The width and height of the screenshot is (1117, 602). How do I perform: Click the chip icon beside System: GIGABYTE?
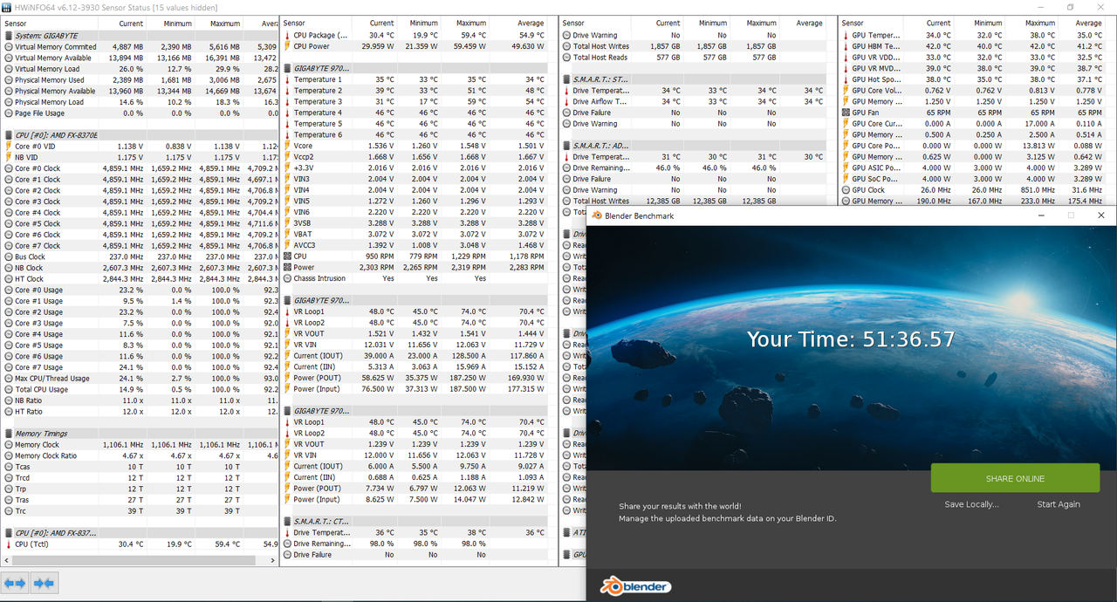click(x=9, y=36)
